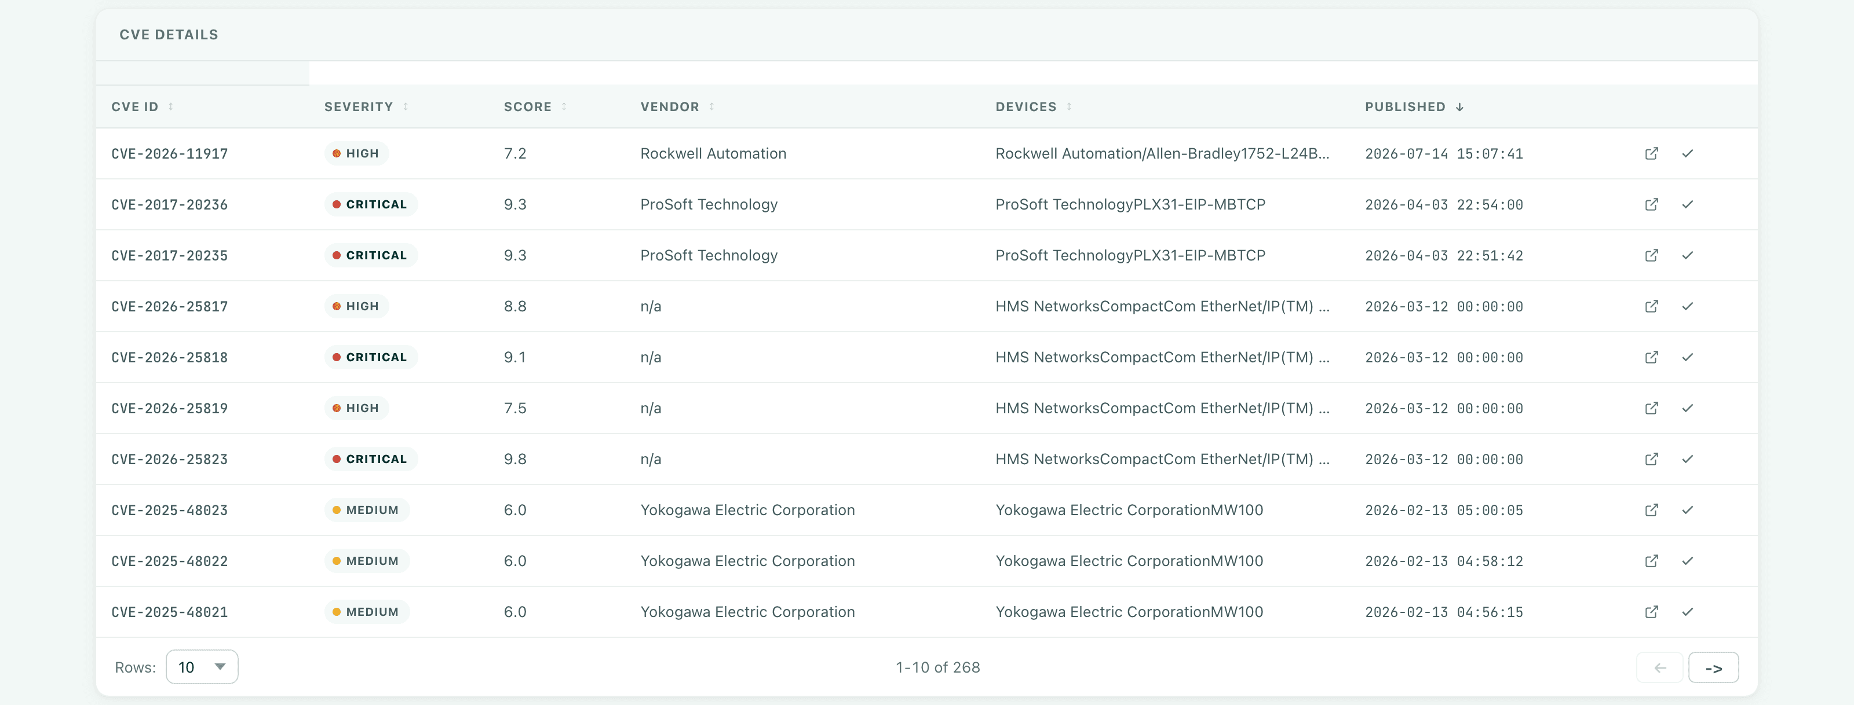Click checkmark icon for CVE-2025-48021 row
This screenshot has height=705, width=1854.
click(x=1687, y=611)
